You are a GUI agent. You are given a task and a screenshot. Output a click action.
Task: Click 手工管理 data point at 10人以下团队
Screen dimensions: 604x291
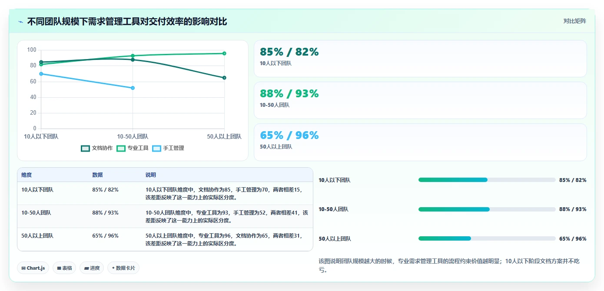41,74
